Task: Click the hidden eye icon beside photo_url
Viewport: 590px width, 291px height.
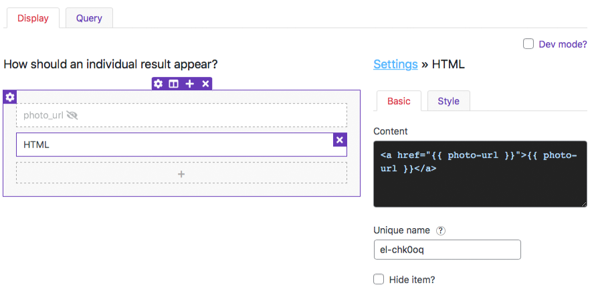Action: tap(72, 115)
